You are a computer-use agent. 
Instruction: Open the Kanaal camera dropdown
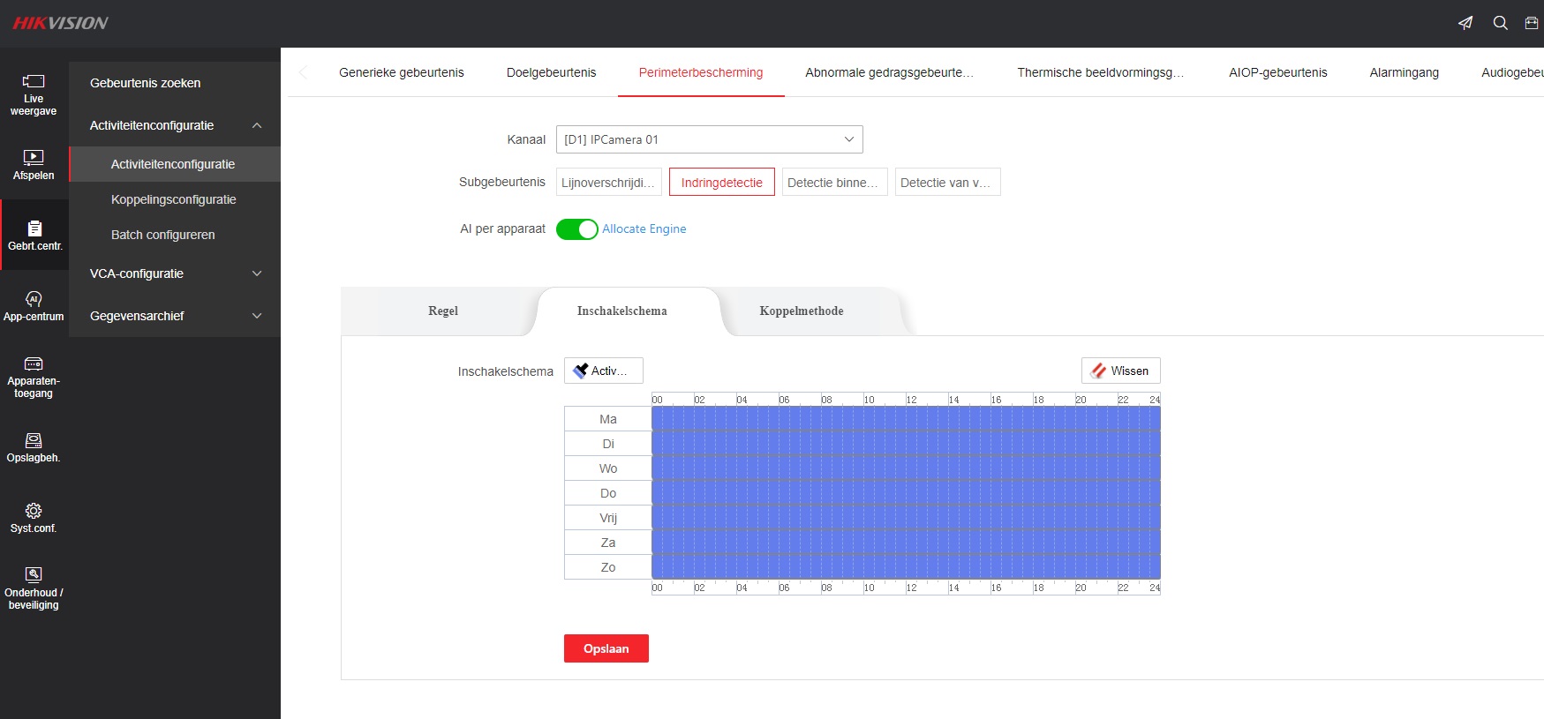click(709, 139)
